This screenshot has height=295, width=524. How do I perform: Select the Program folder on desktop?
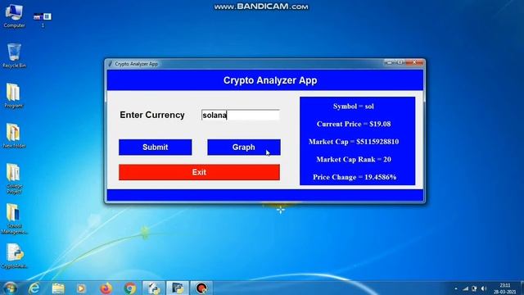[x=14, y=96]
